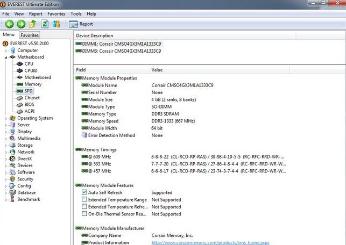Toggle Auto Self Refresh checkbox
Screen dimensions: 346x245
84,192
